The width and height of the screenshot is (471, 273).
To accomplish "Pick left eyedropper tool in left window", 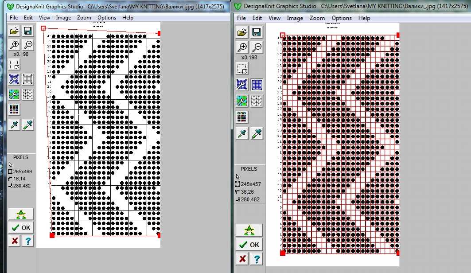I will [x=14, y=125].
